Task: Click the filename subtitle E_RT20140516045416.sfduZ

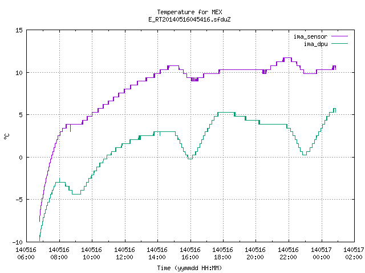Action: pos(189,19)
